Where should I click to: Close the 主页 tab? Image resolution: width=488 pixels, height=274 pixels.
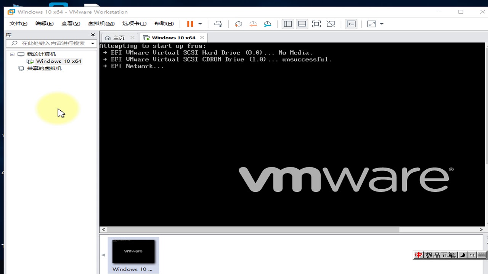(x=132, y=37)
